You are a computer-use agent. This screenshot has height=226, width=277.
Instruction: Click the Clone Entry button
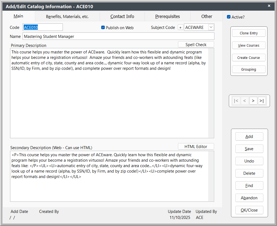(249, 33)
